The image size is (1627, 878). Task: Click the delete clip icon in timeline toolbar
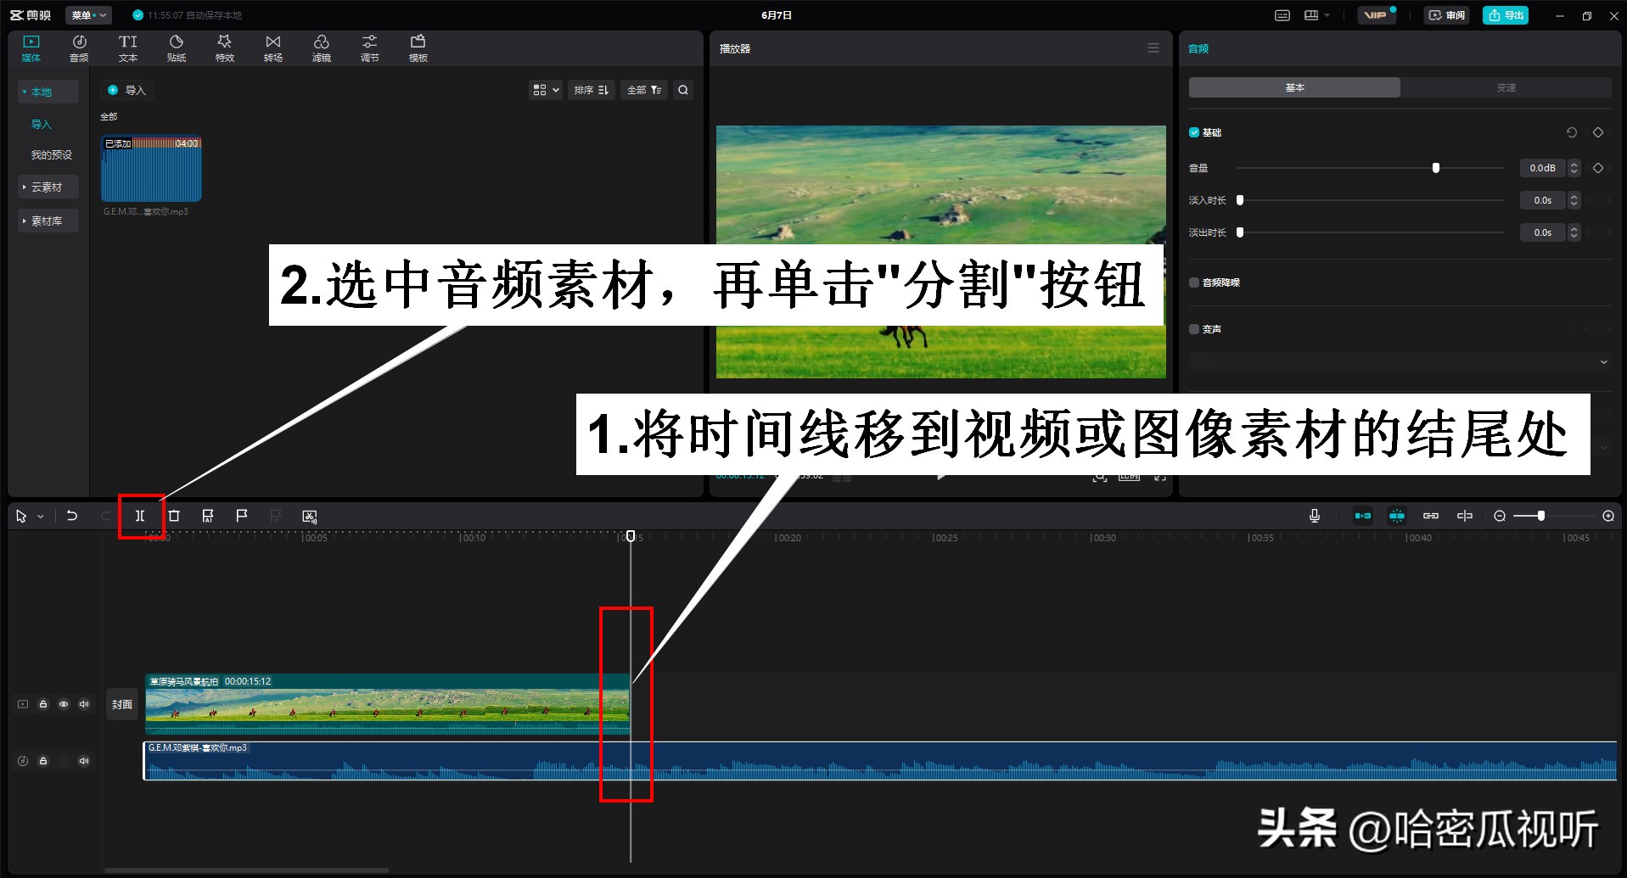[x=173, y=516]
